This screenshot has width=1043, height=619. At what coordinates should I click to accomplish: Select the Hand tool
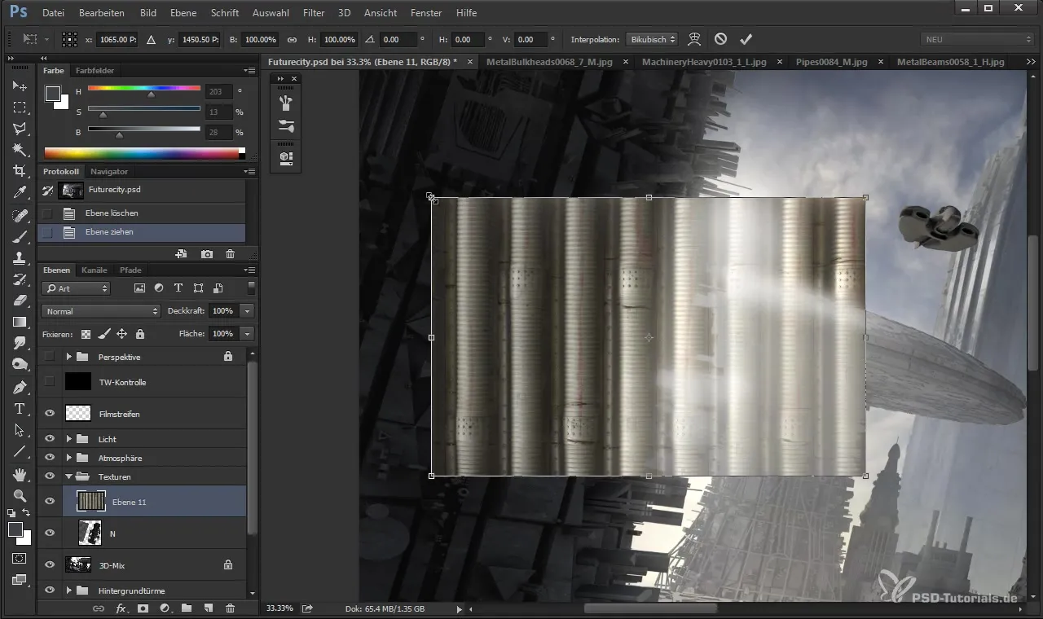(20, 474)
